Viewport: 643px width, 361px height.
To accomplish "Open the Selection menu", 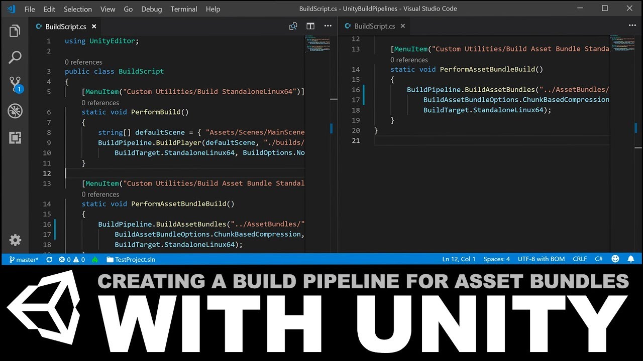I will (78, 9).
